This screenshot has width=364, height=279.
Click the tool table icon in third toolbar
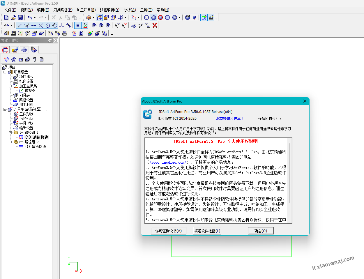click(x=27, y=33)
